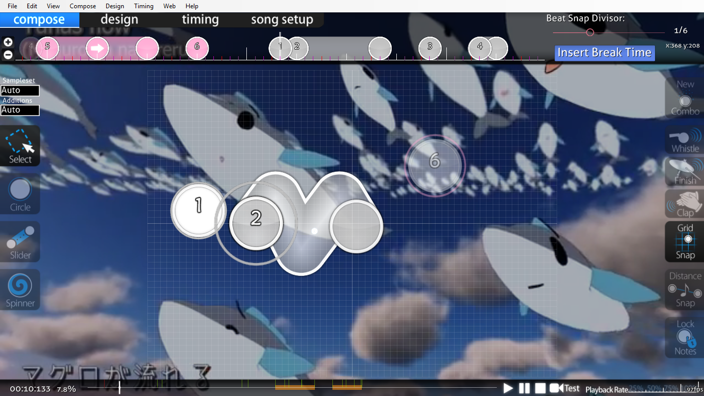Screen dimensions: 704x396
Task: Set playback rate to 50%
Action: [654, 388]
